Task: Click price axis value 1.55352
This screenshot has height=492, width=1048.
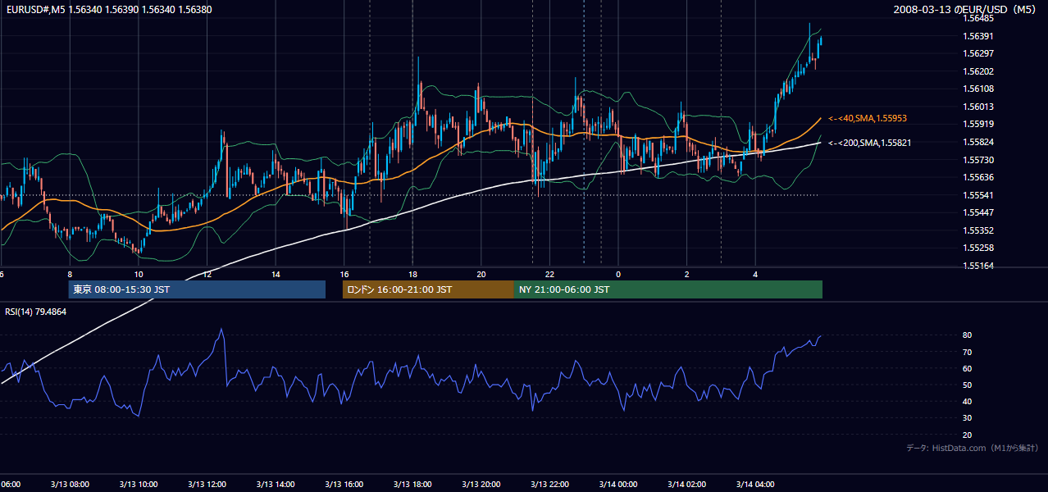Action: pyautogui.click(x=977, y=230)
